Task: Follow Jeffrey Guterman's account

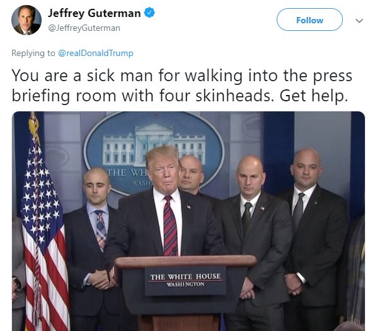Action: tap(309, 20)
